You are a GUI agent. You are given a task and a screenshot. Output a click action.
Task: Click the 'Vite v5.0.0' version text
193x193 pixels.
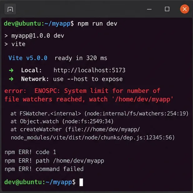(28, 58)
